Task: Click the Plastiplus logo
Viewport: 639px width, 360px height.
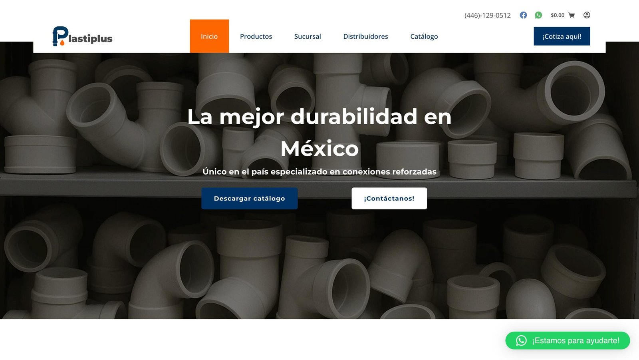Action: click(x=82, y=36)
